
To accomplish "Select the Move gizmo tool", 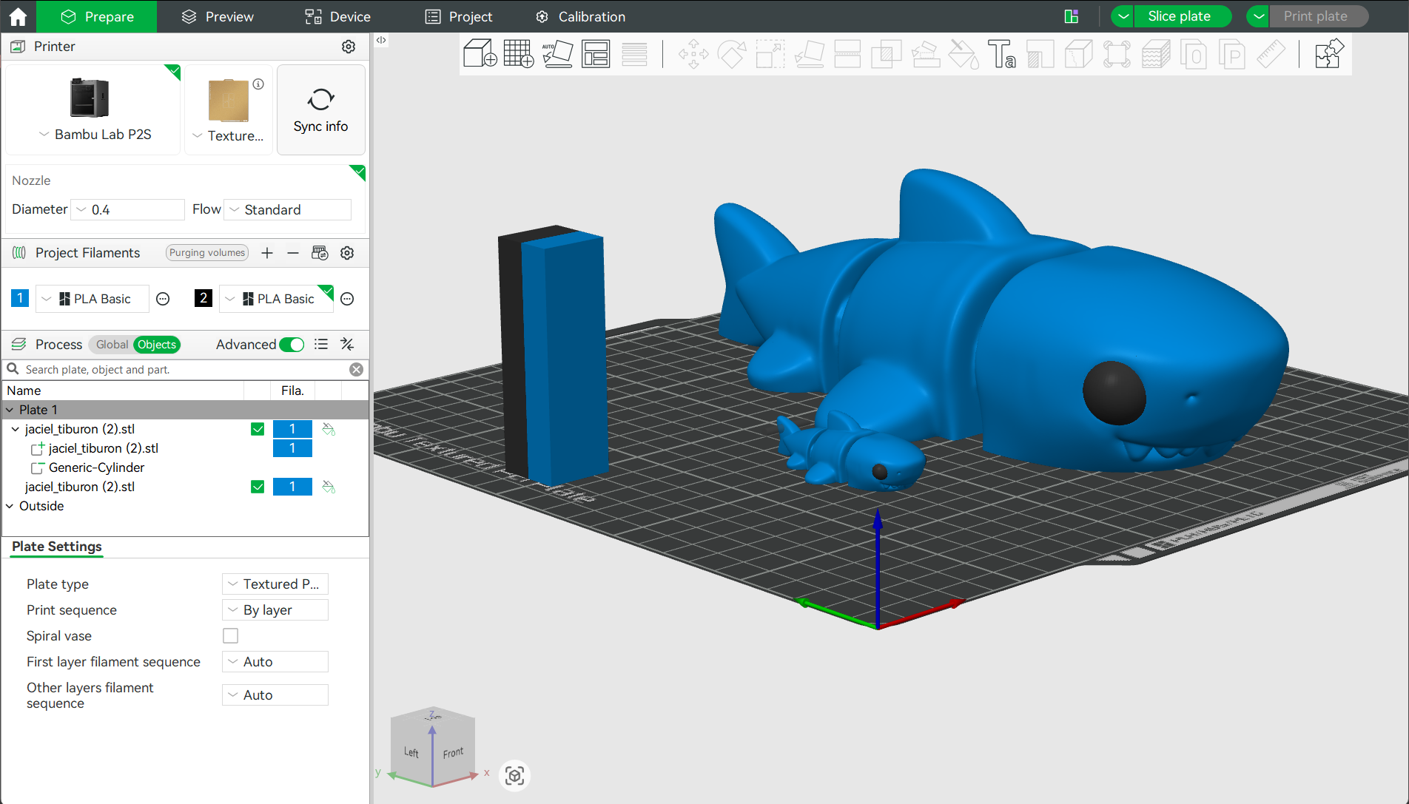I will click(x=693, y=54).
